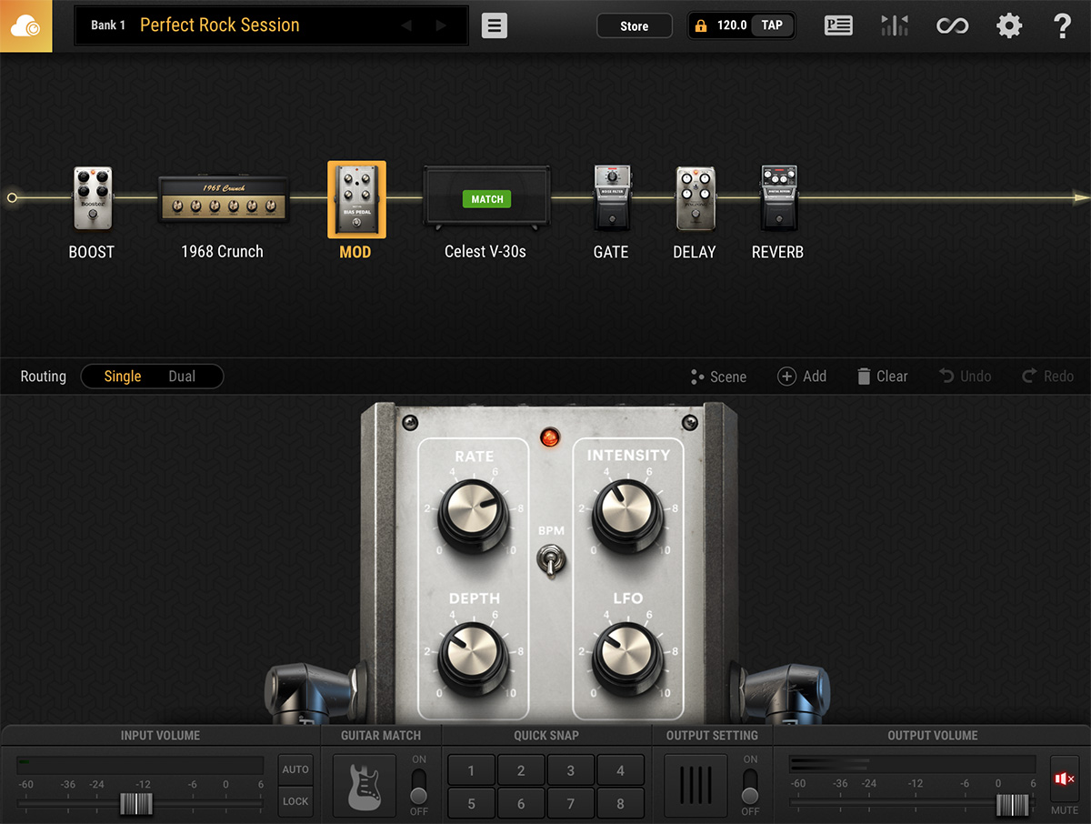
Task: Select the GATE pedal in chain
Action: click(612, 197)
